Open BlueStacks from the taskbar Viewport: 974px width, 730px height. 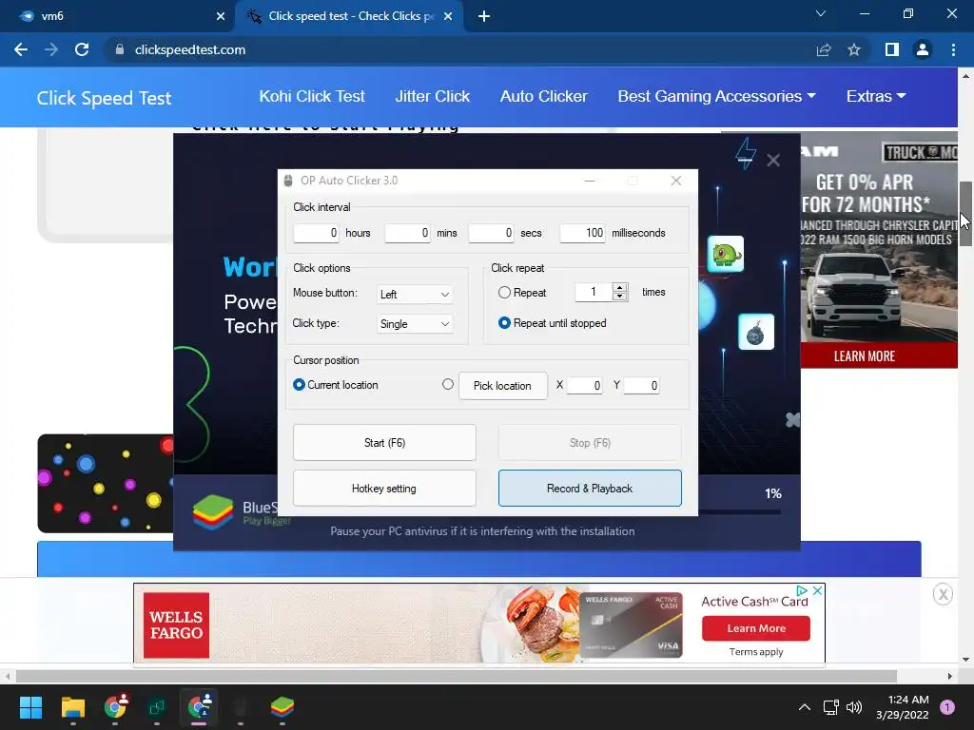point(282,707)
